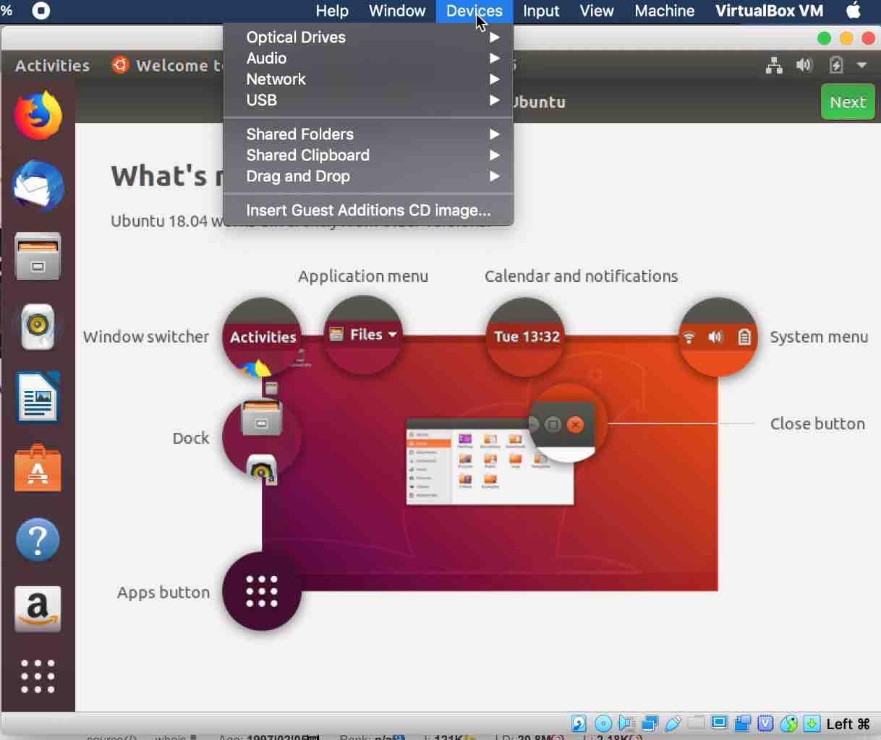Screen dimensions: 881x740
Task: Click the Ubuntu volume indicator
Action: pos(804,66)
